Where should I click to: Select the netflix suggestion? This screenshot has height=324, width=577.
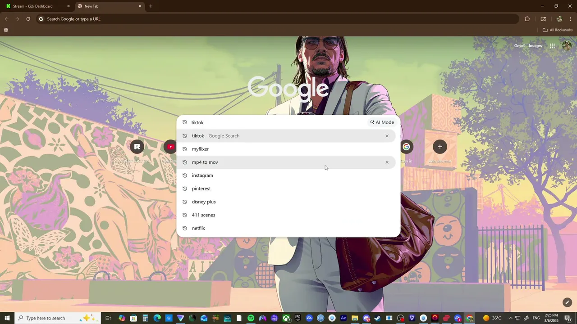pyautogui.click(x=286, y=228)
